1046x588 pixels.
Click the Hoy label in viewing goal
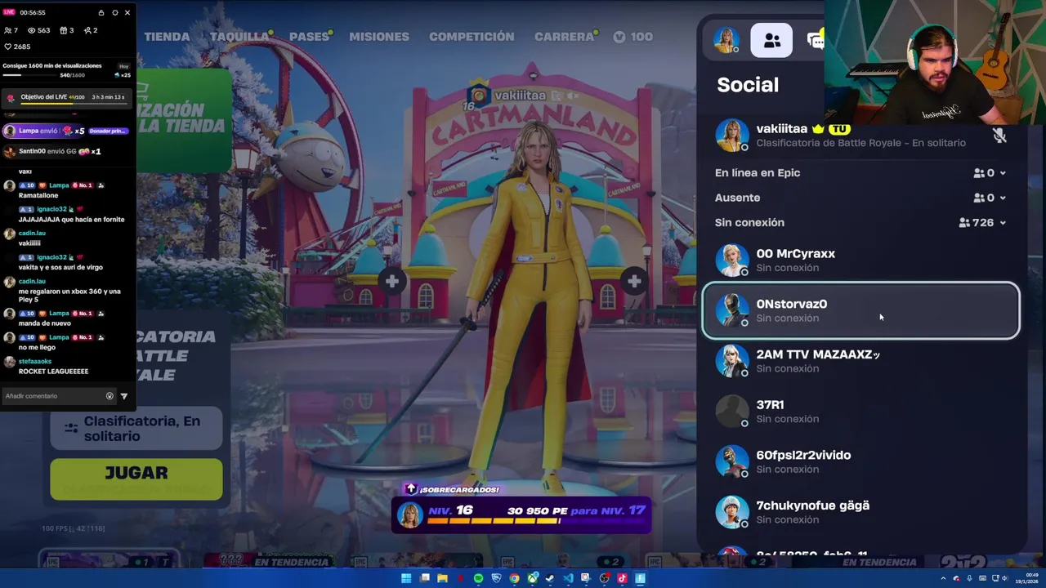click(x=123, y=66)
